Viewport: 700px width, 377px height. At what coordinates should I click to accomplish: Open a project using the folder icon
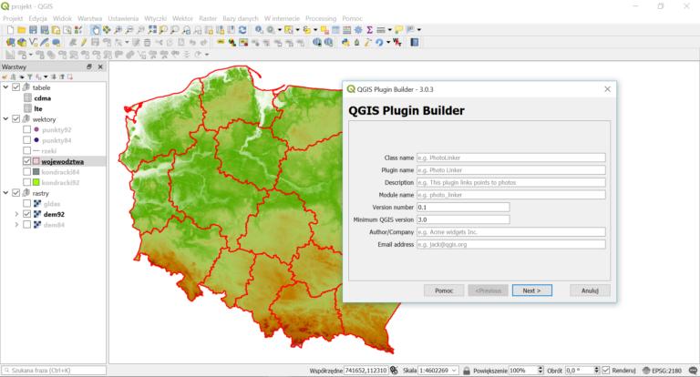pyautogui.click(x=22, y=30)
